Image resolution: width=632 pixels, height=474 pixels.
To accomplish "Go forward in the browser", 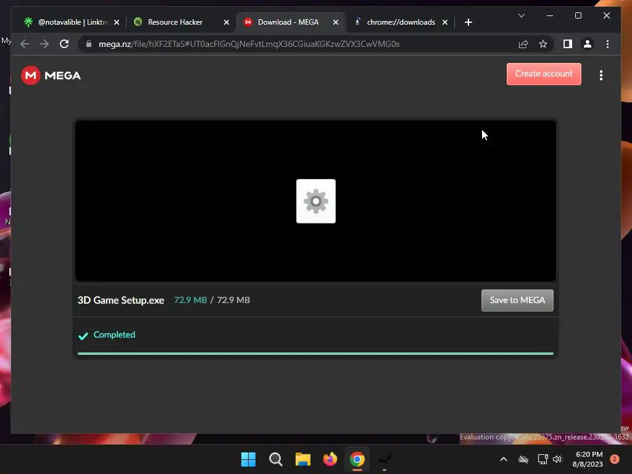I will pyautogui.click(x=44, y=44).
